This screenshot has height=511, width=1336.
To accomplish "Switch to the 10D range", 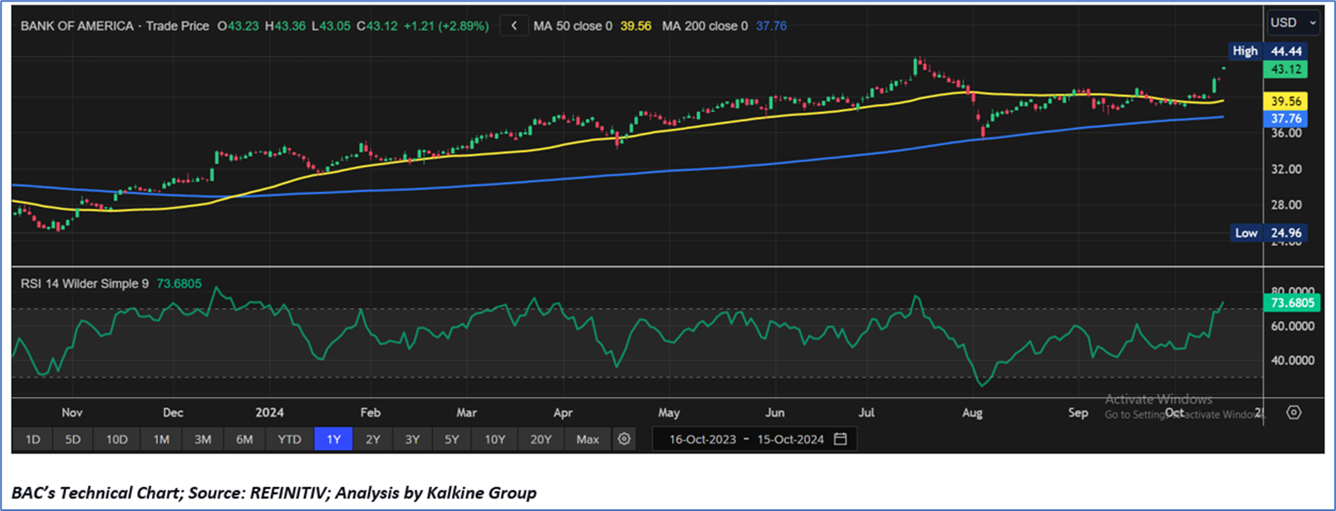I will pyautogui.click(x=116, y=439).
